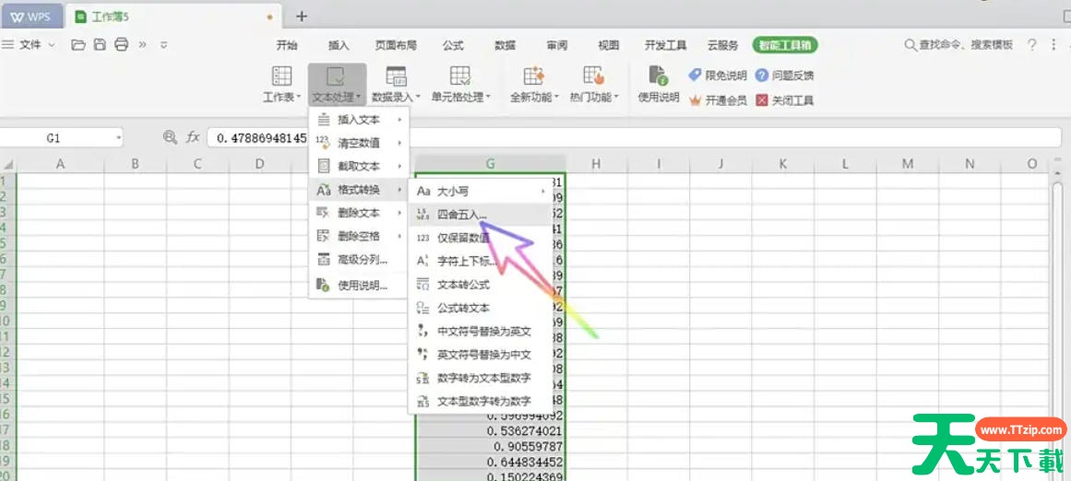This screenshot has height=481, width=1071.
Task: Select 仅保留数值 option
Action: click(x=481, y=238)
